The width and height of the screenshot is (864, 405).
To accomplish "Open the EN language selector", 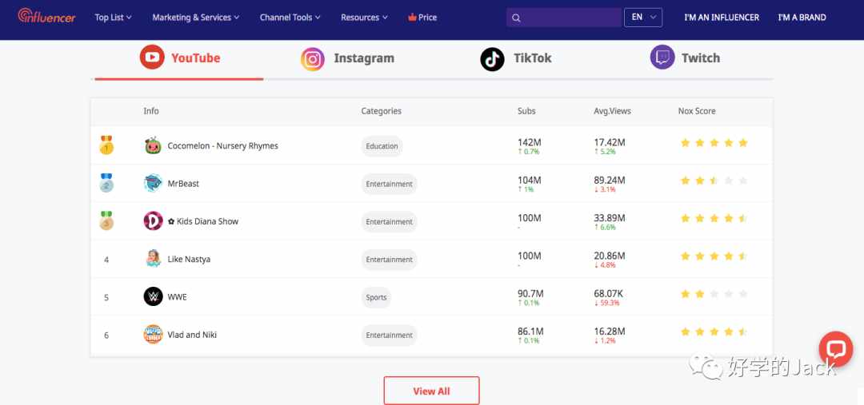I will click(x=643, y=17).
